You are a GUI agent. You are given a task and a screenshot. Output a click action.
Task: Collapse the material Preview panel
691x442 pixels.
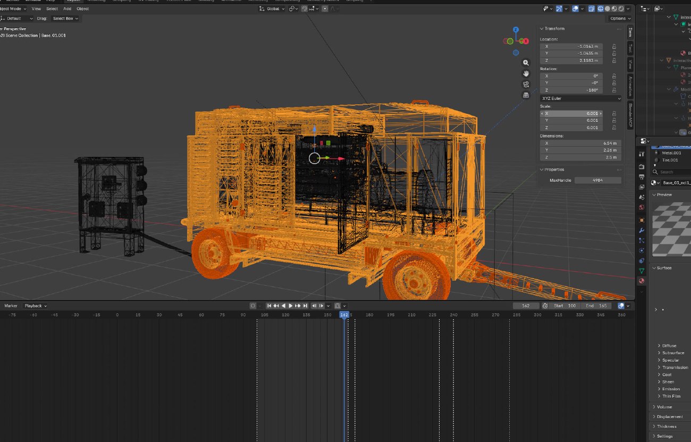(x=664, y=195)
